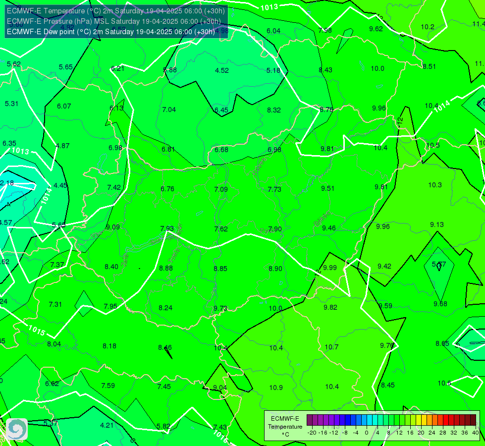The height and width of the screenshot is (446, 485).
Task: Click the 6.76 dew point value
Action: coord(167,189)
